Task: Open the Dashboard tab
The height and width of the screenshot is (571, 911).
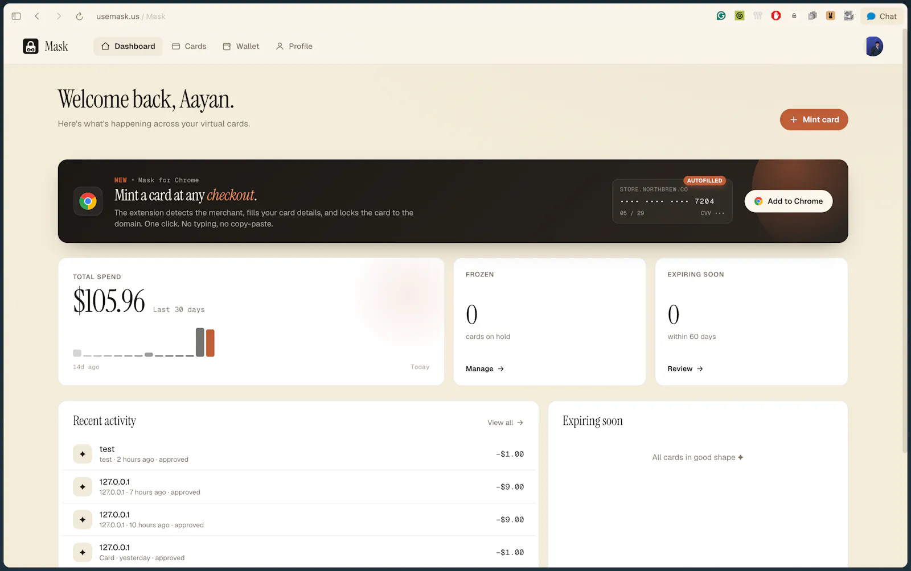Action: (128, 46)
